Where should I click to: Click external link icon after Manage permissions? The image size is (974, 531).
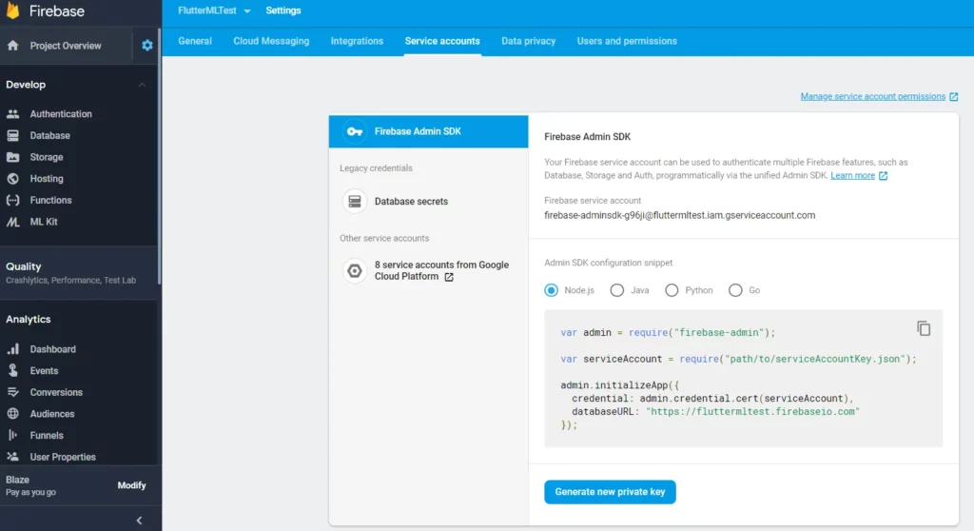(953, 96)
